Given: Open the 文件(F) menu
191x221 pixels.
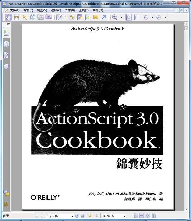Looking at the screenshot, I should click(15, 10).
